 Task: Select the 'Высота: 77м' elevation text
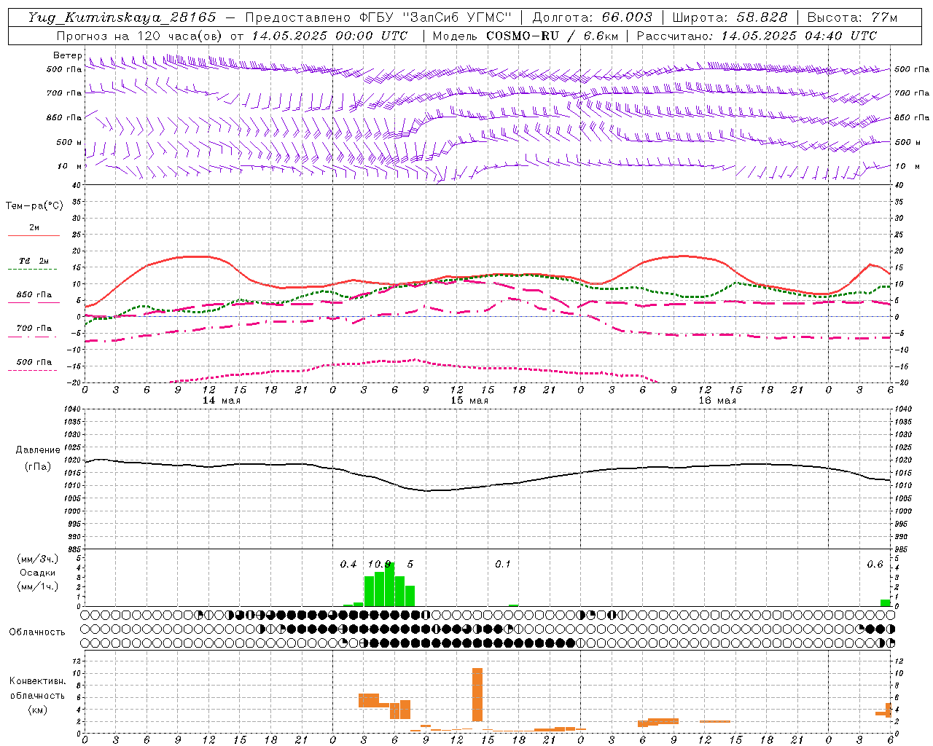(852, 17)
